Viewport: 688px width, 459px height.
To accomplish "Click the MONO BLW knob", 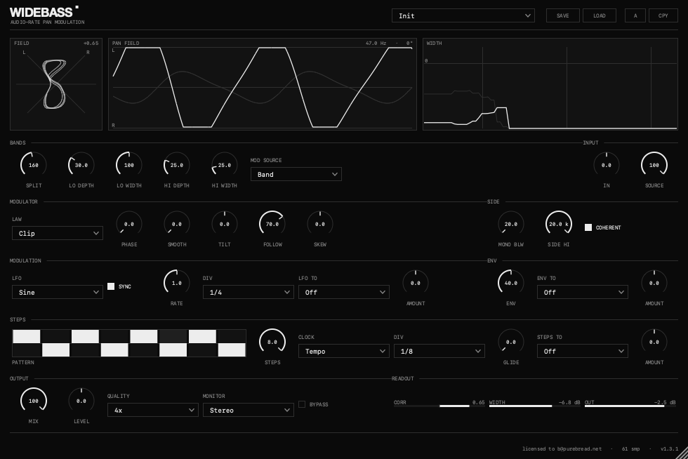I will coord(511,224).
